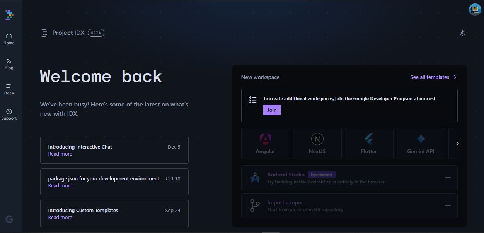Go to Home in sidebar

(x=9, y=39)
